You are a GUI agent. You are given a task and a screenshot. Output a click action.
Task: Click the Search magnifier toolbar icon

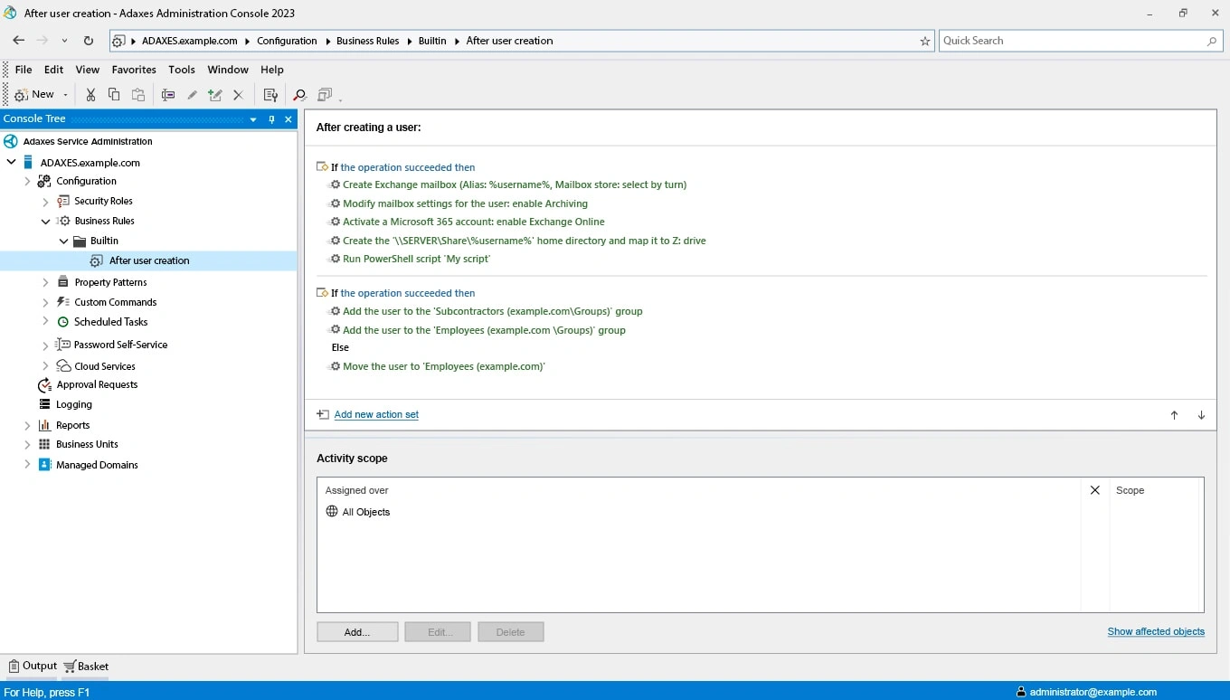click(299, 95)
